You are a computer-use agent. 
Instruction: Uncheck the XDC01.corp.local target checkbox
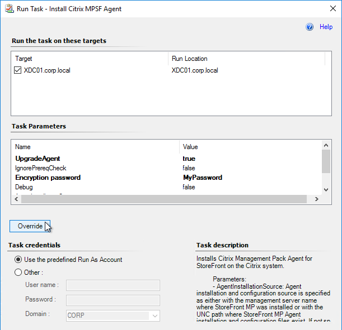point(18,70)
